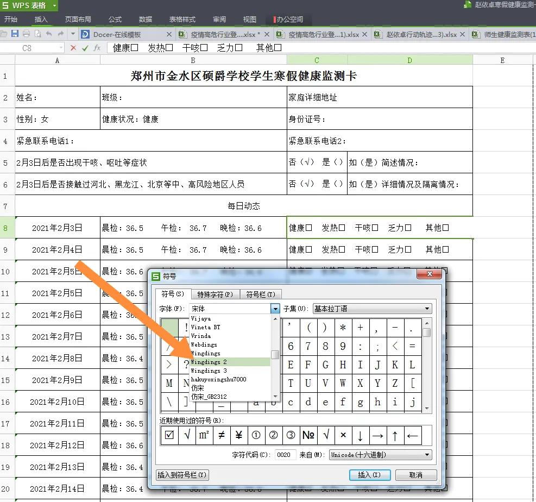Close the Docer-在线模板 tab
This screenshot has width=536, height=502.
(169, 34)
